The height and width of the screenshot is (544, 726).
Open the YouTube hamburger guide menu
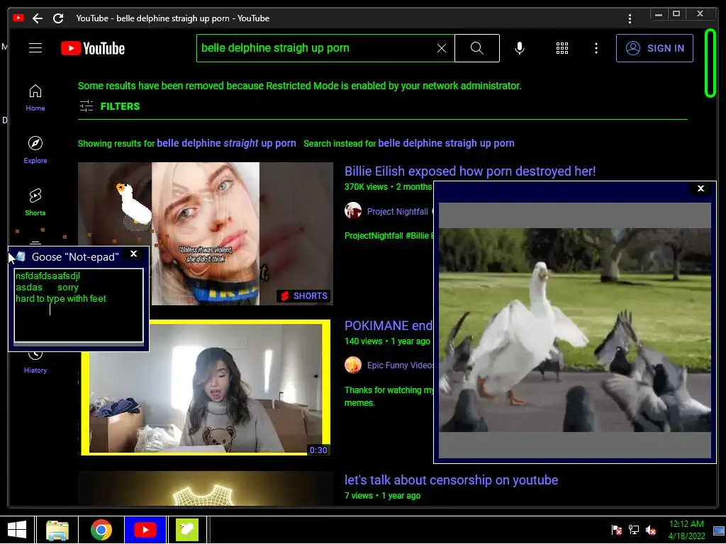[x=35, y=48]
